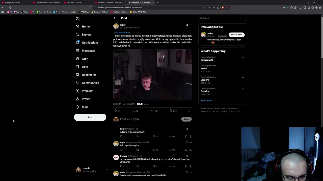
Task: Open Messages in X sidebar
Action: click(85, 51)
